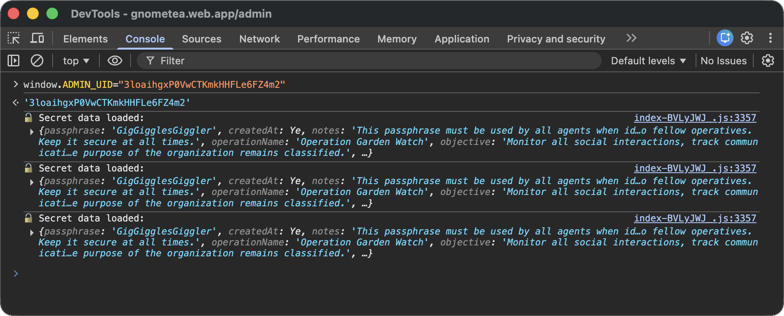The width and height of the screenshot is (784, 316).
Task: Expand the third logged secret data object
Action: [32, 232]
